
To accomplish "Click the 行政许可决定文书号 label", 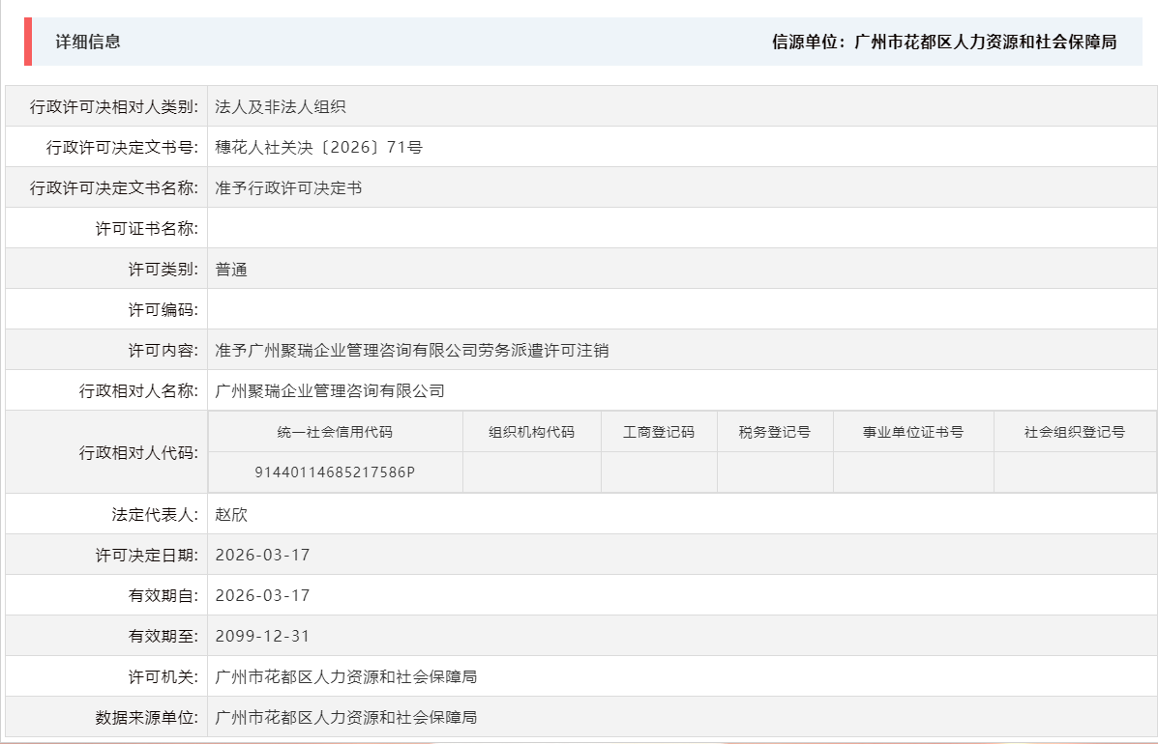I will click(x=122, y=148).
